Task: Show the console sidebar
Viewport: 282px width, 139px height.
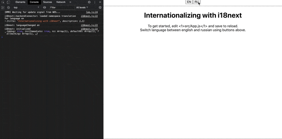Action: pyautogui.click(x=3, y=7)
